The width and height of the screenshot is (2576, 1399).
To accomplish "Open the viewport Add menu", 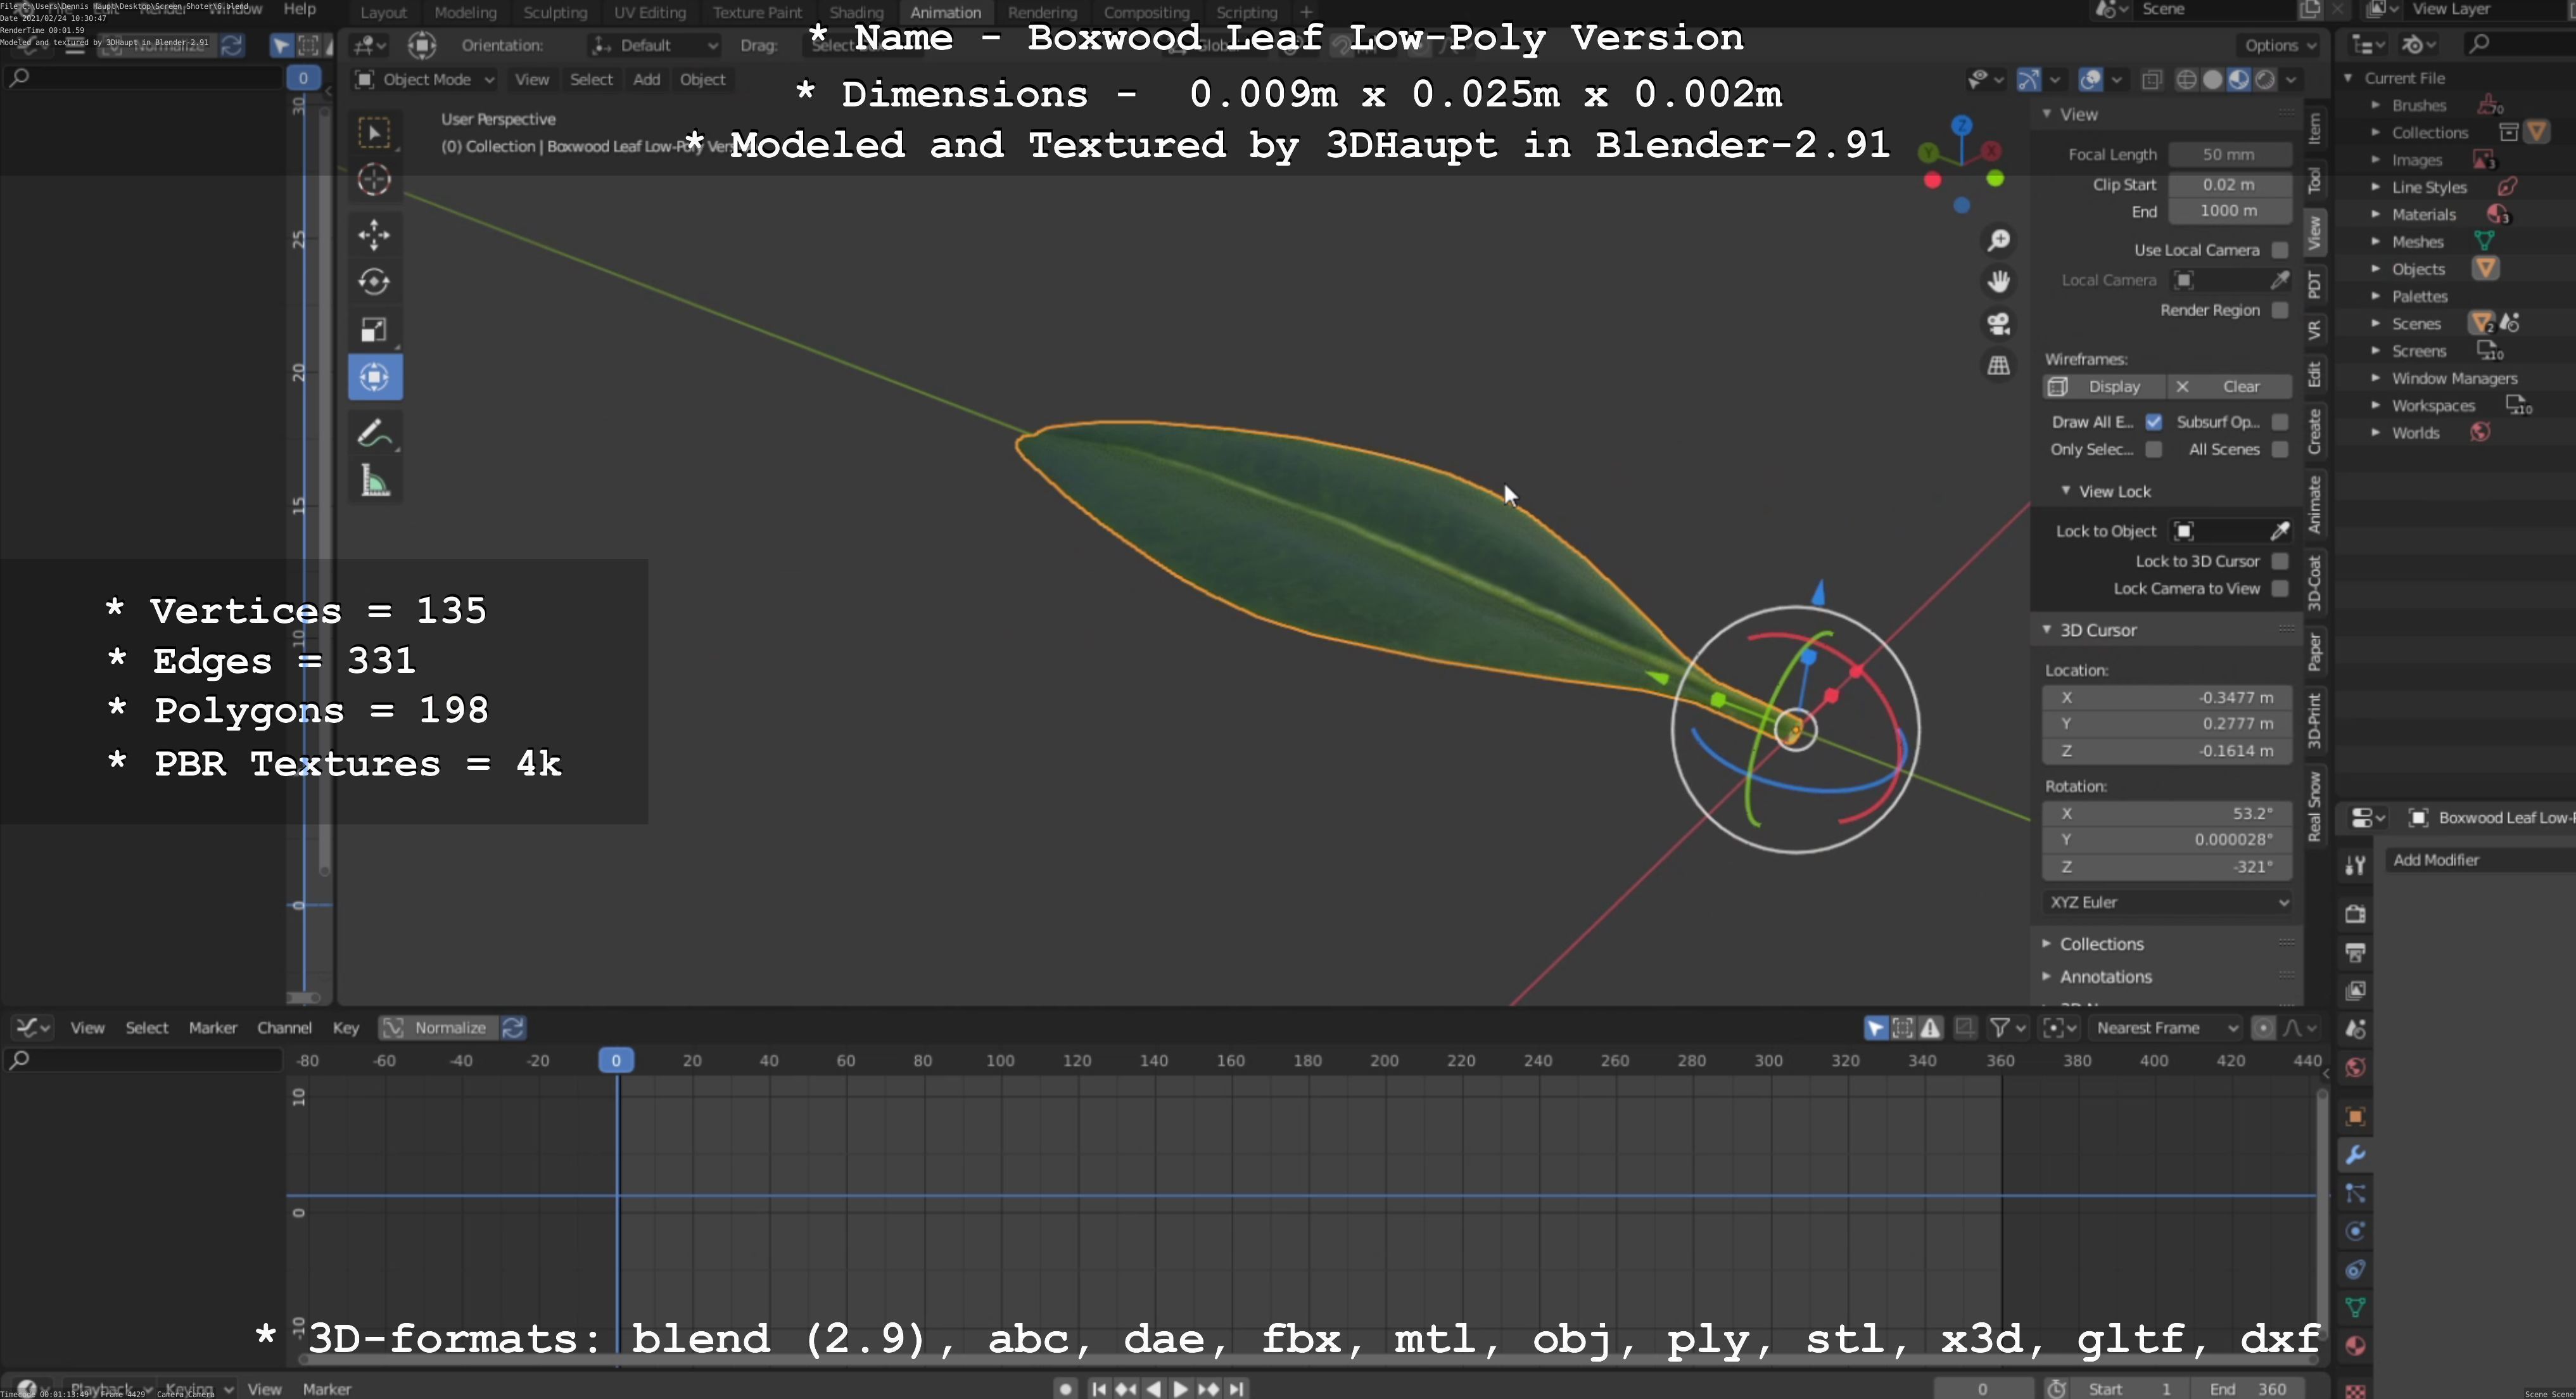I will pos(646,79).
